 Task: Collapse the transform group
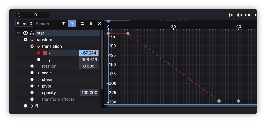[x=32, y=40]
